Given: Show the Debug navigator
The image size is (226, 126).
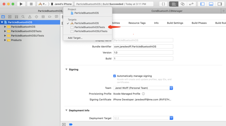Looking at the screenshot, I should pyautogui.click(x=43, y=17).
